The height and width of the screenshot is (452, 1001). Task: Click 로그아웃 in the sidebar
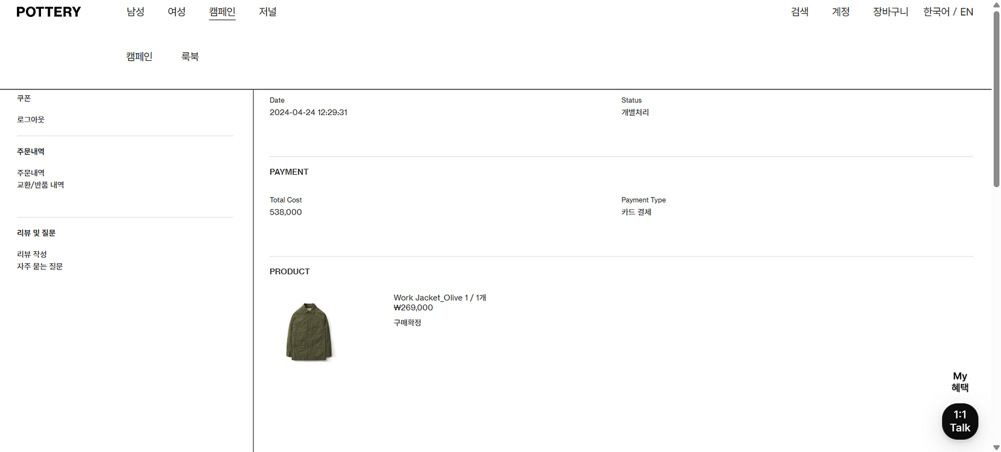tap(31, 119)
